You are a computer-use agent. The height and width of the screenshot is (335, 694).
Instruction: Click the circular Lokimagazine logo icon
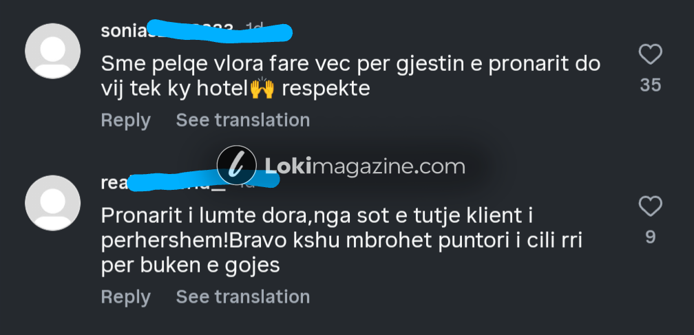pyautogui.click(x=237, y=165)
